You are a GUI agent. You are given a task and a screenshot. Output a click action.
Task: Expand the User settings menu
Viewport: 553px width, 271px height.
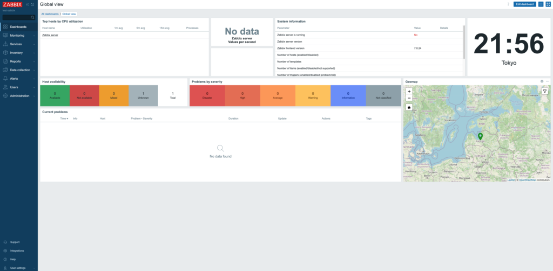tap(17, 268)
